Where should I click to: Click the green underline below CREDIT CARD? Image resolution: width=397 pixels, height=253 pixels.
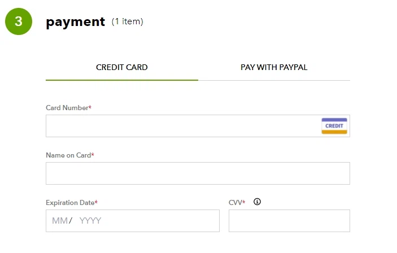[x=121, y=80]
